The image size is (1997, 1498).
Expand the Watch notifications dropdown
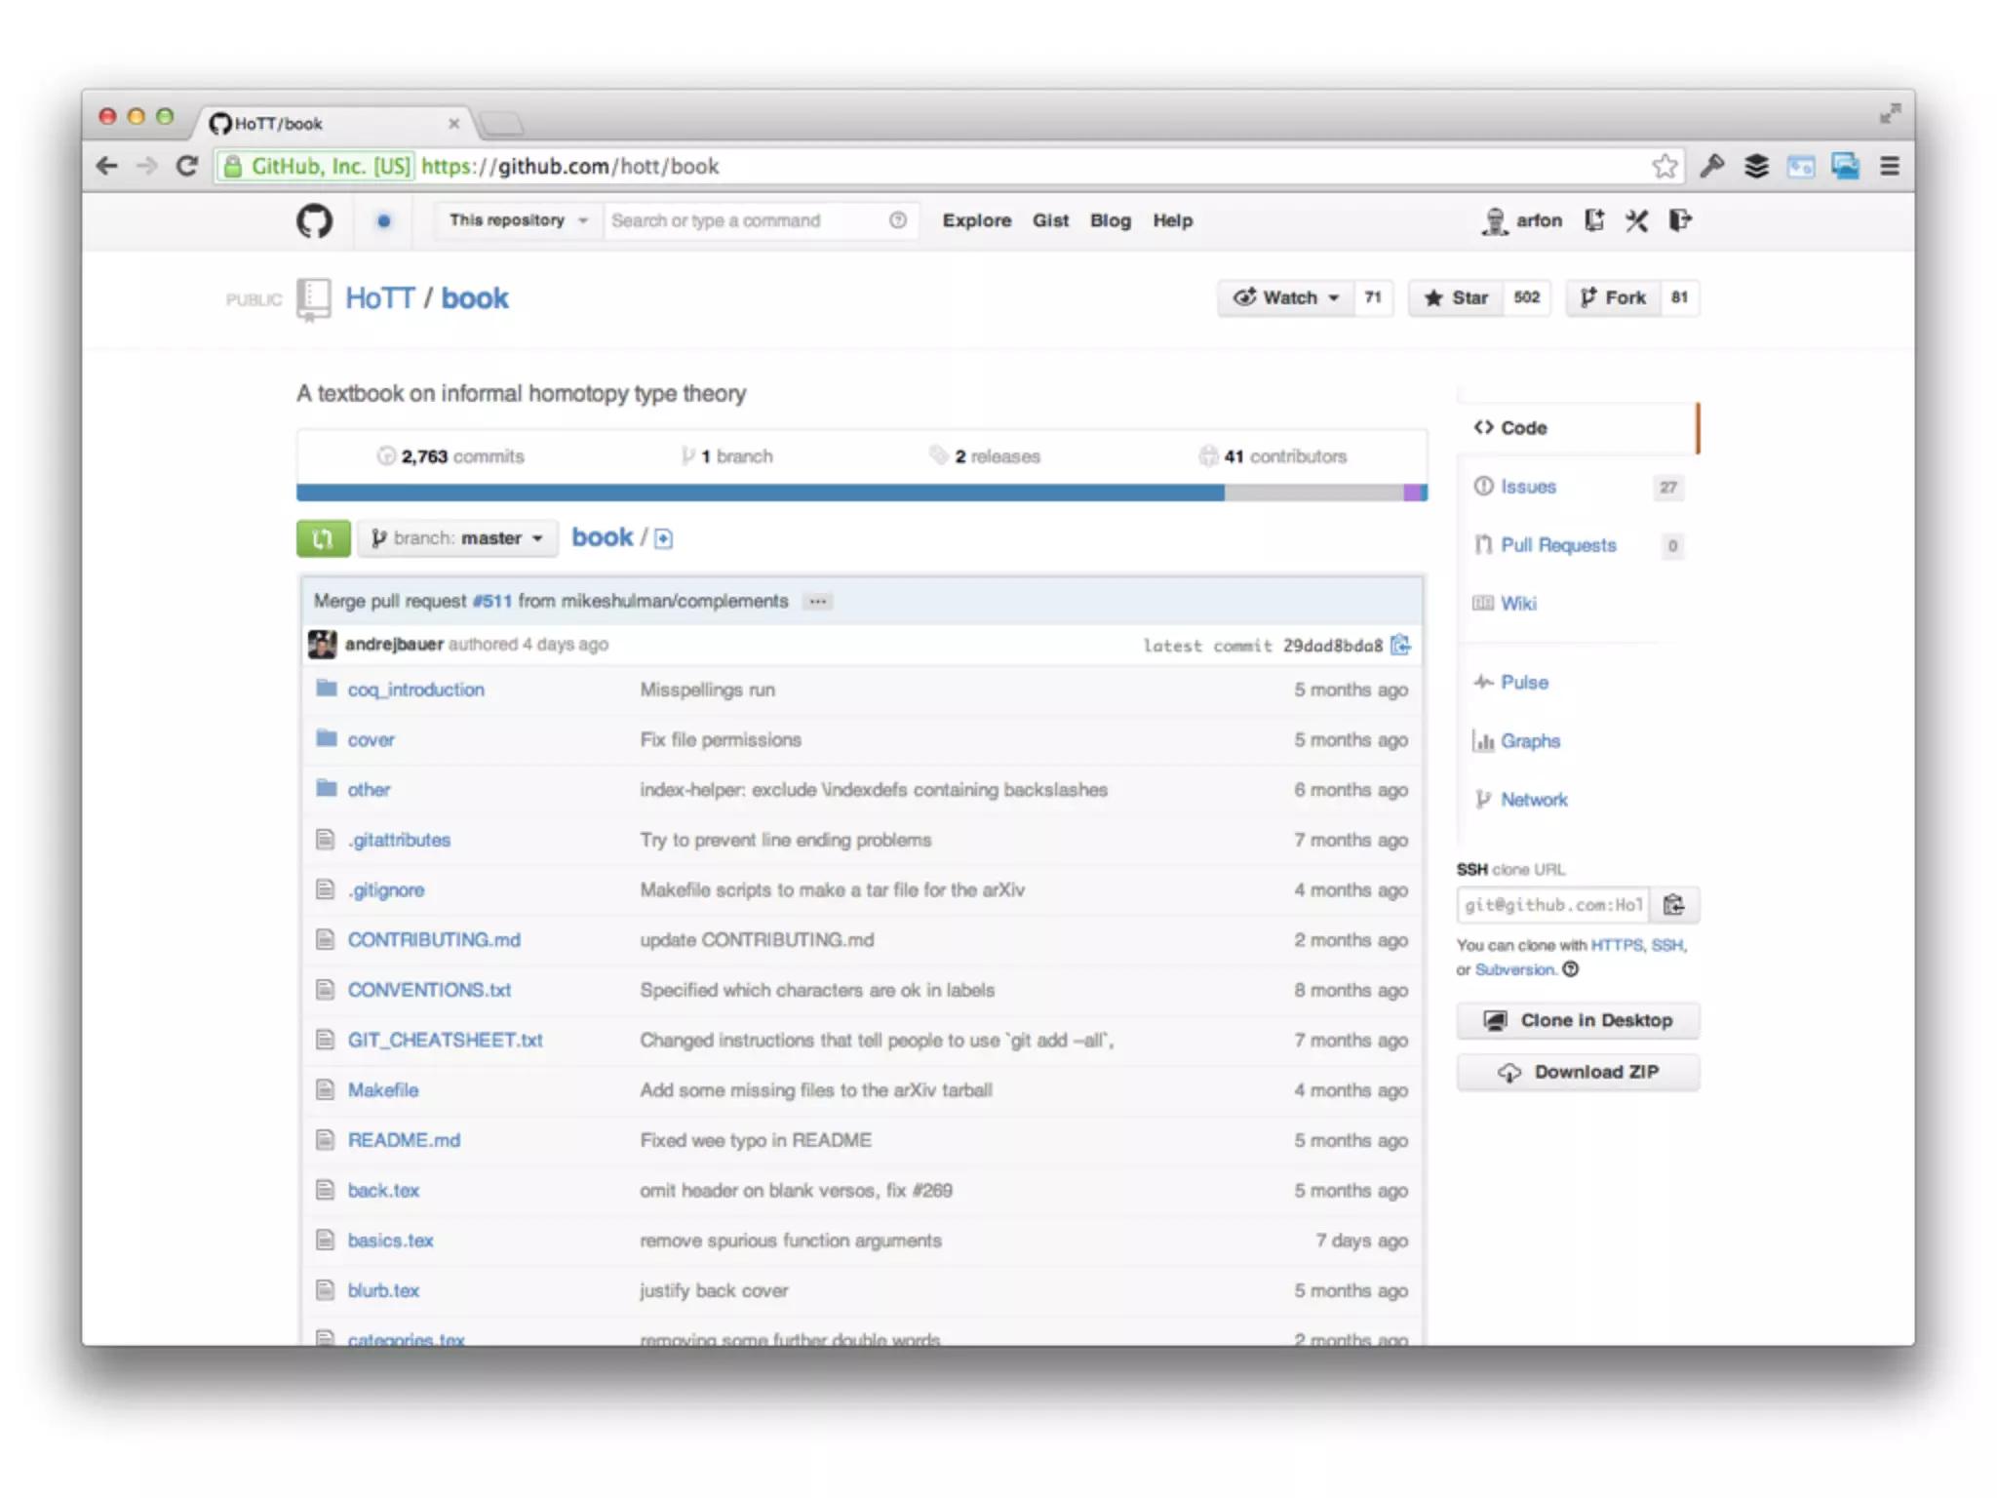point(1285,298)
